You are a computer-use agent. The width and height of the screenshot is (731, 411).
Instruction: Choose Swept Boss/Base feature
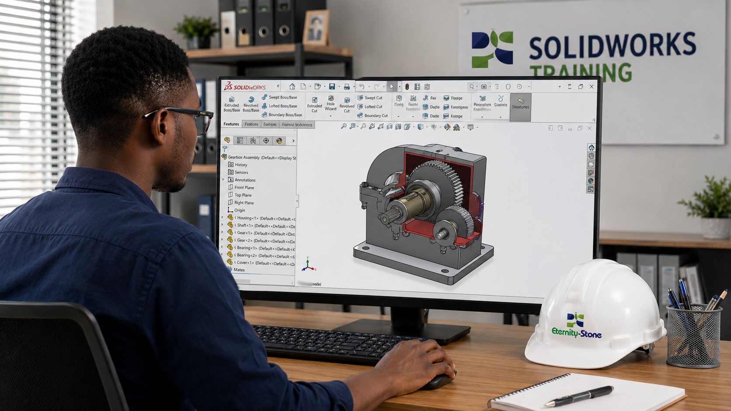coord(280,97)
